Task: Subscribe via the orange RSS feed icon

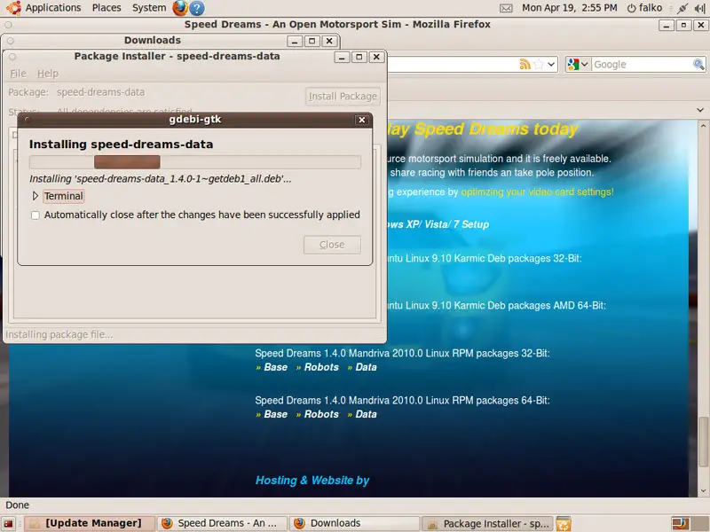Action: click(525, 64)
